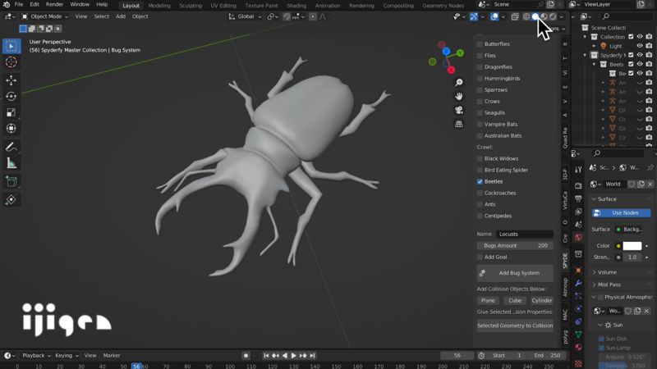This screenshot has width=657, height=369.
Task: Play the animation forward
Action: click(294, 356)
